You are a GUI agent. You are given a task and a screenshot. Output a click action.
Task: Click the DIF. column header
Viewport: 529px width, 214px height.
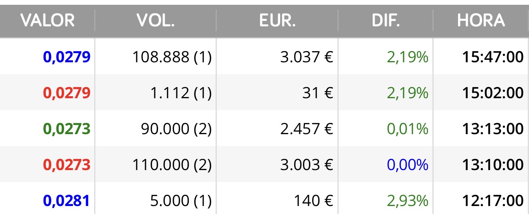pos(386,20)
